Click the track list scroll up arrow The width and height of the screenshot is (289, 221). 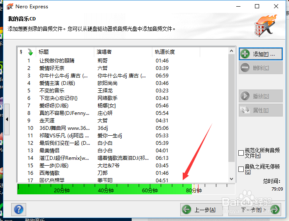click(232, 51)
